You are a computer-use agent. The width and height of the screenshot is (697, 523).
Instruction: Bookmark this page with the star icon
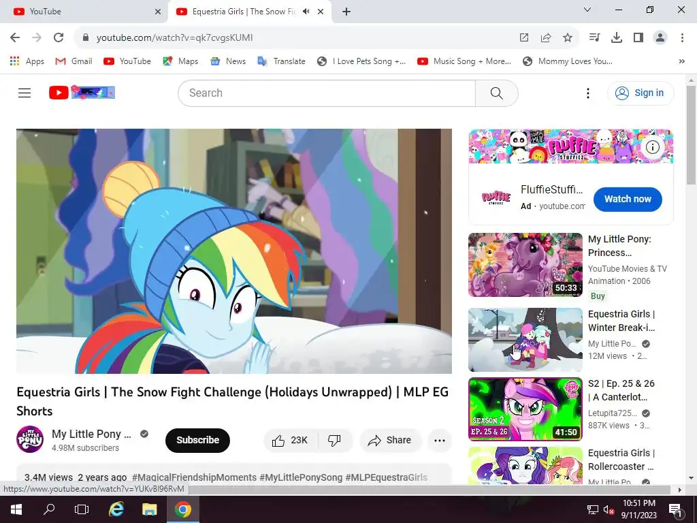[x=568, y=38]
